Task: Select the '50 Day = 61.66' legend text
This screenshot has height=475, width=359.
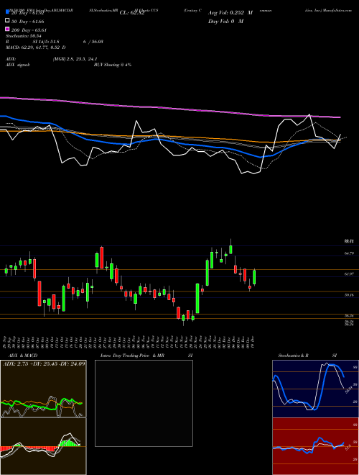Action: 28,22
